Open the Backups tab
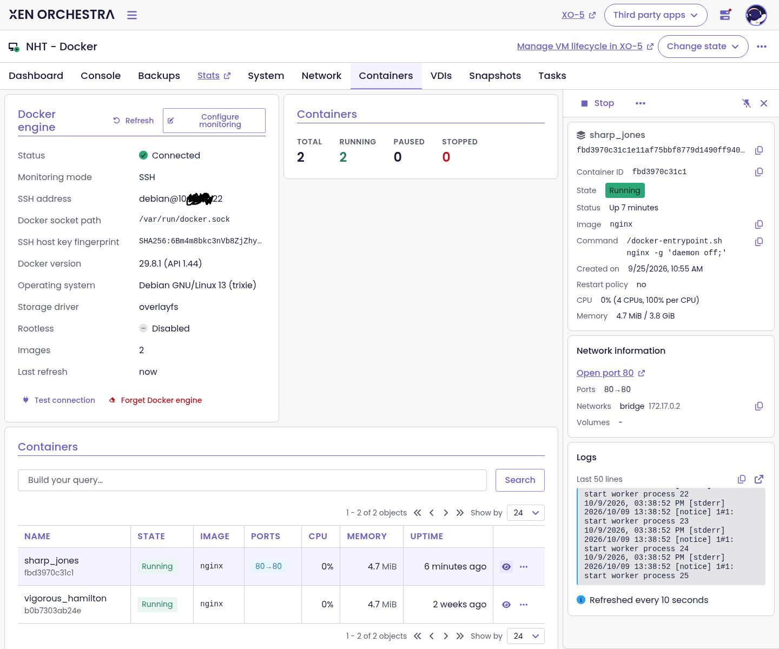Viewport: 779px width, 649px height. pos(159,76)
